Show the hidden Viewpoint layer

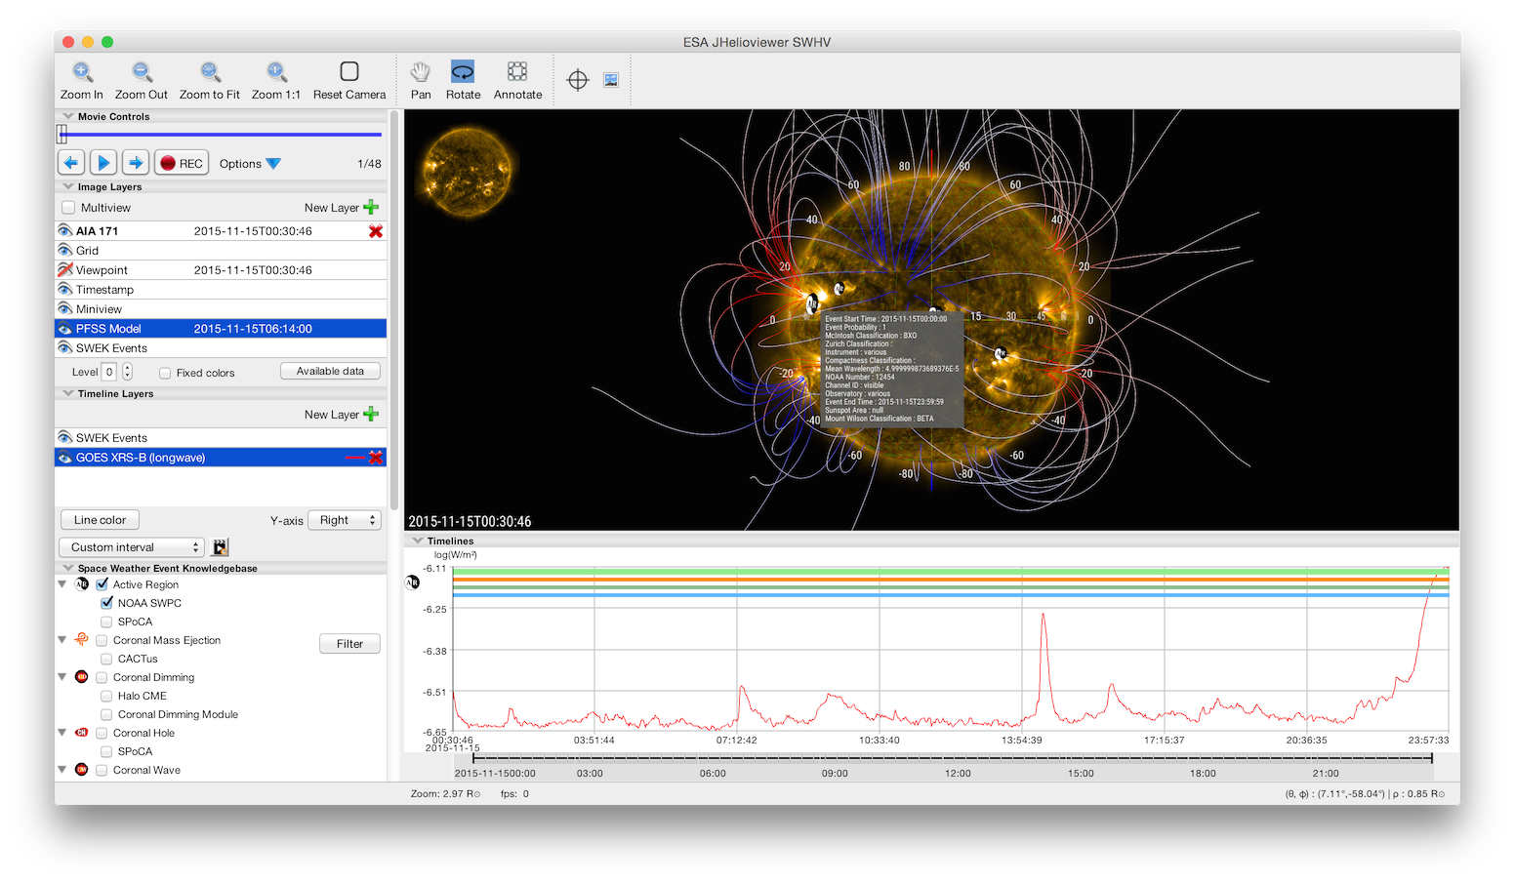[65, 270]
